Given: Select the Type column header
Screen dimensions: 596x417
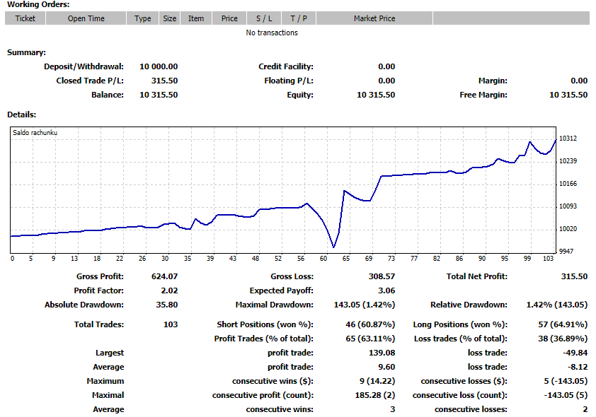Looking at the screenshot, I should click(143, 18).
